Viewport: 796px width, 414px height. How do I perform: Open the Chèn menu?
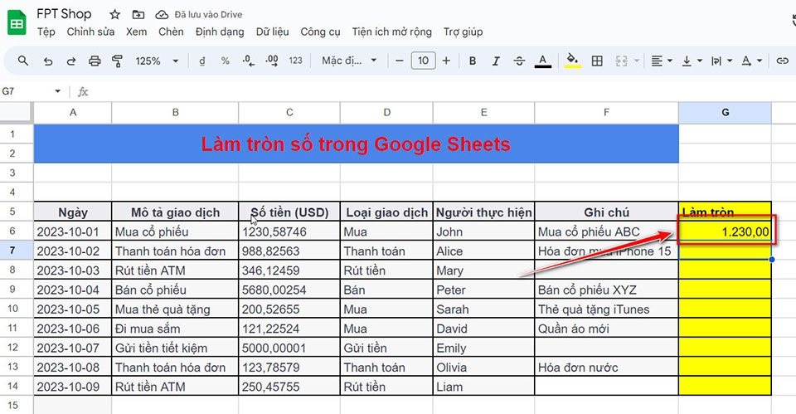coord(171,32)
